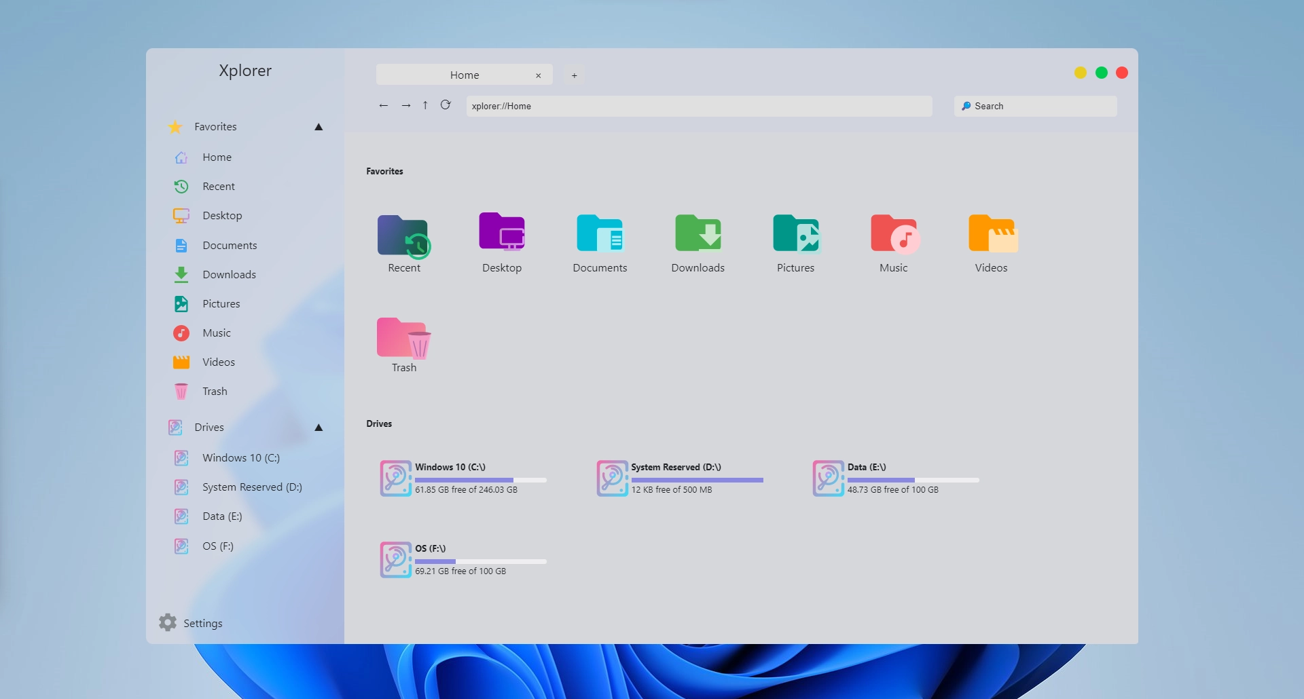Select Documents in the sidebar

click(230, 246)
